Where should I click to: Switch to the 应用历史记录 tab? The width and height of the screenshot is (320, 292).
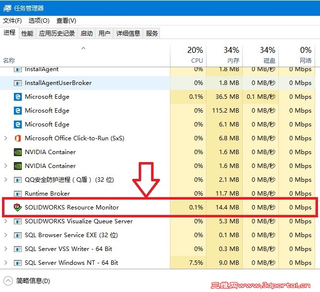pos(57,33)
